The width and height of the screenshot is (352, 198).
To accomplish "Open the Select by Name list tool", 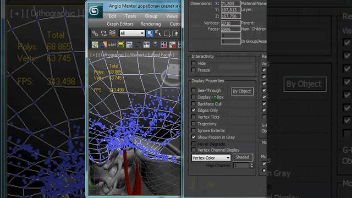I will click(158, 34).
